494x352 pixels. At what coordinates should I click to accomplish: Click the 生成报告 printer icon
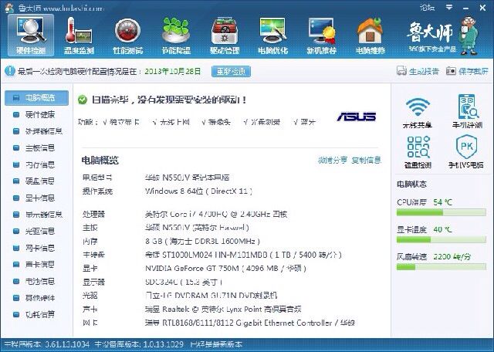(401, 71)
